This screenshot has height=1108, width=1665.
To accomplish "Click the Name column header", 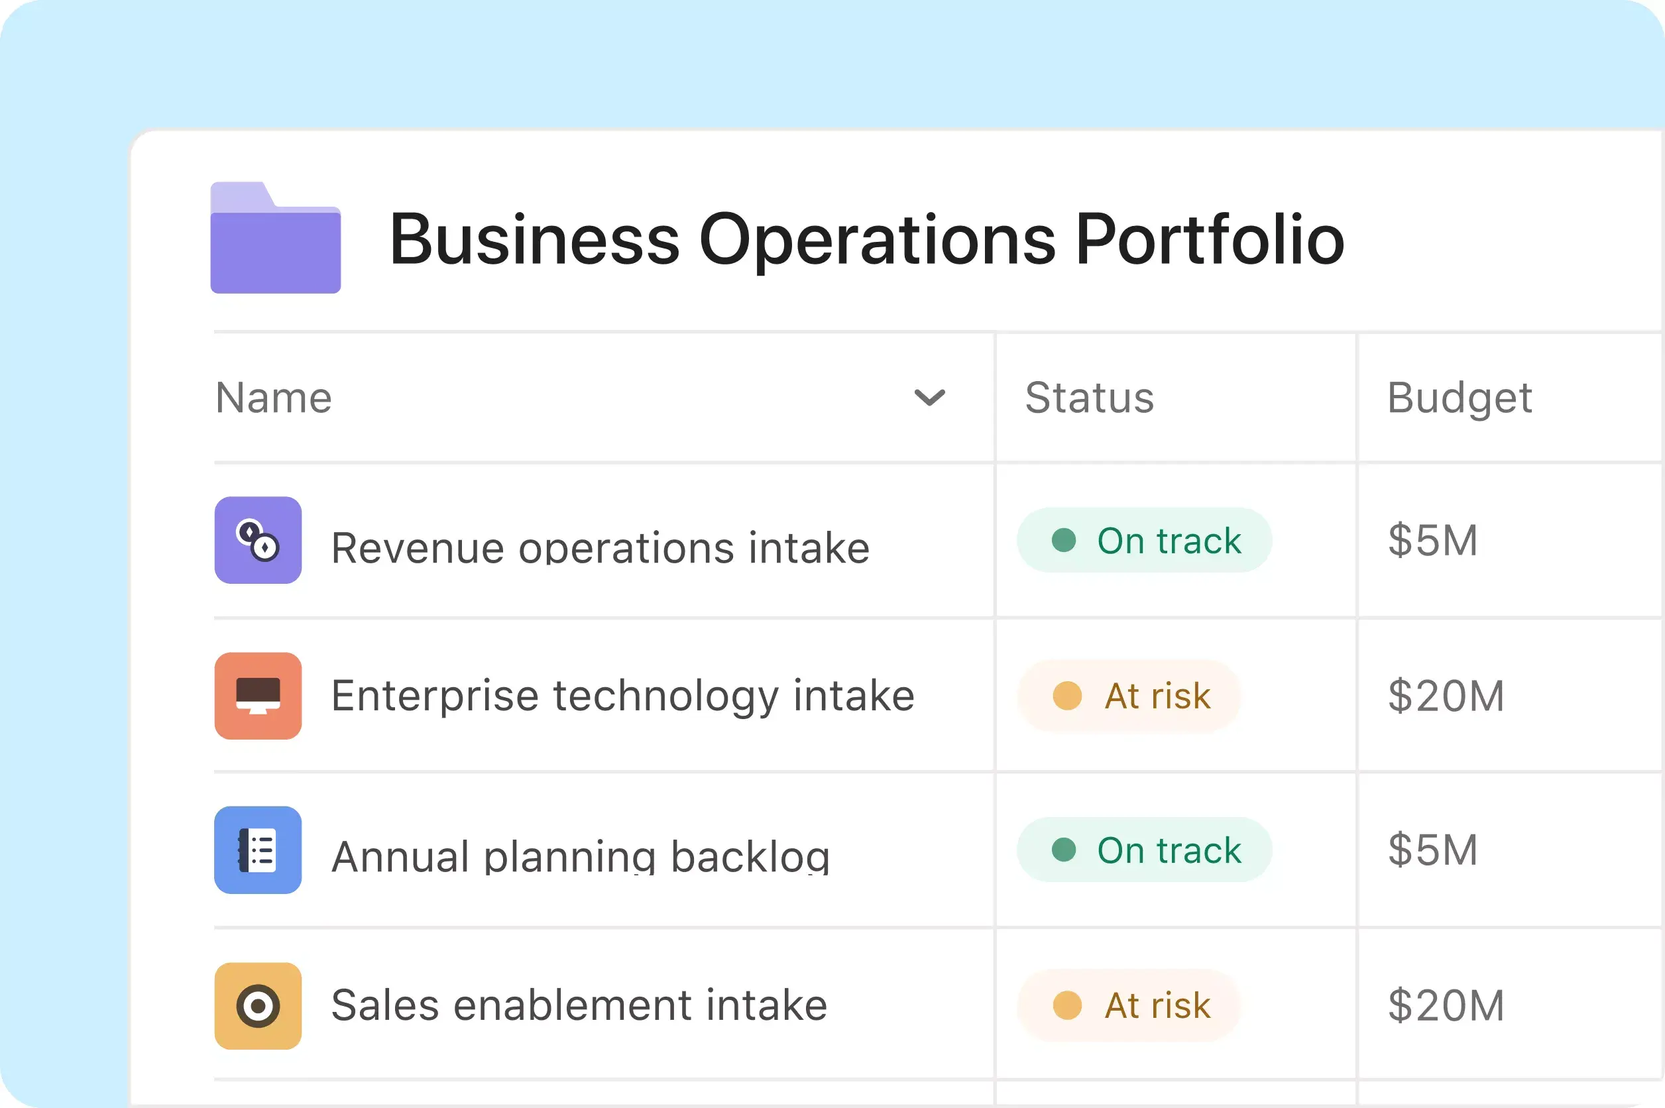I will (x=274, y=398).
